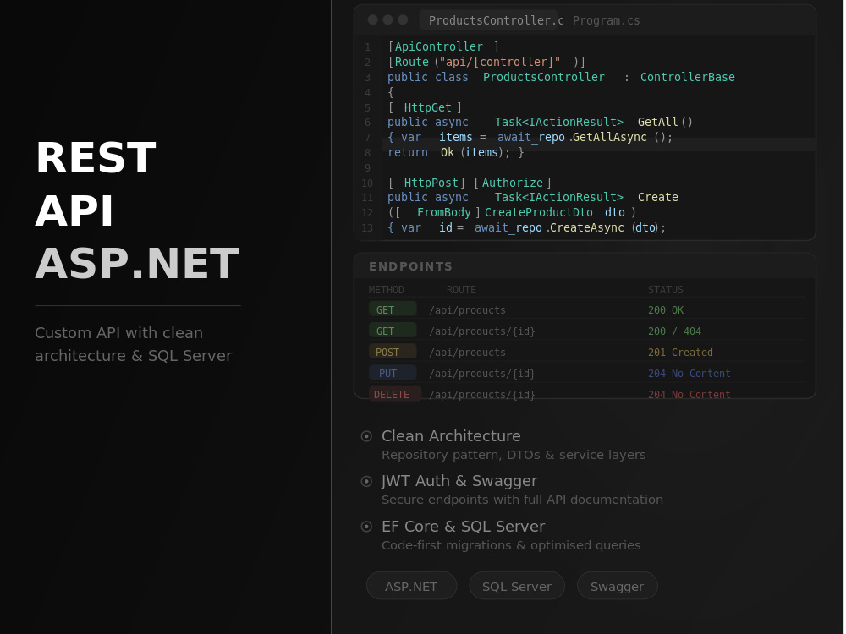Click the bullet icon beside EF Core & SQL Server
Viewport: 846px width, 634px height.
tap(366, 526)
